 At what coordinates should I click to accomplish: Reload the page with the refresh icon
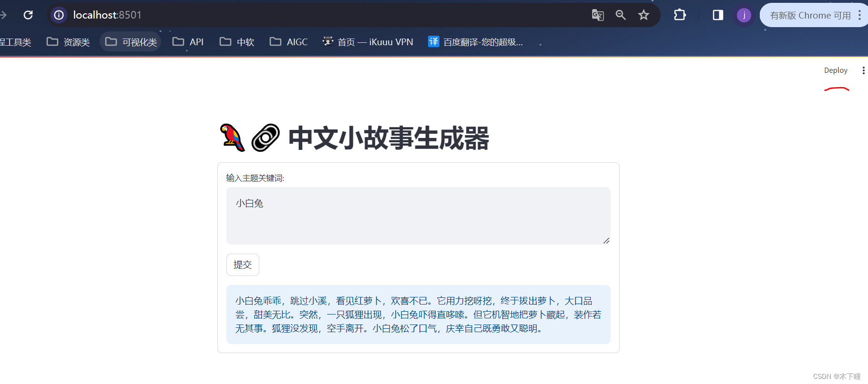click(x=28, y=15)
